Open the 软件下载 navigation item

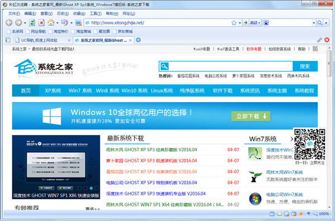[x=223, y=90]
